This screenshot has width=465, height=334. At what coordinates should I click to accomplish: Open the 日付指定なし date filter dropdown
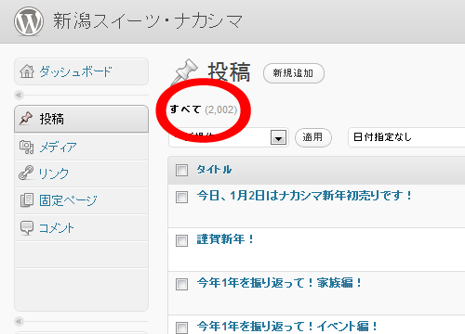[406, 137]
